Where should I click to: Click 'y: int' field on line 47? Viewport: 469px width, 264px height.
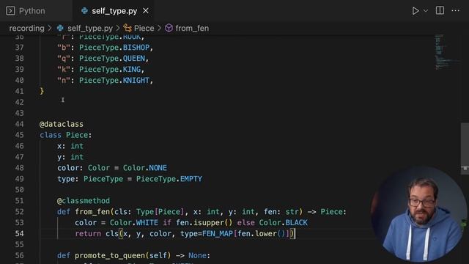(x=70, y=157)
